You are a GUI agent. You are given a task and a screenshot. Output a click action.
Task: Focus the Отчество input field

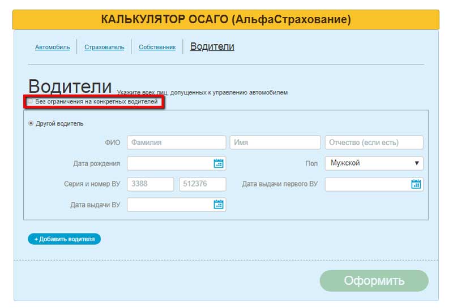374,142
